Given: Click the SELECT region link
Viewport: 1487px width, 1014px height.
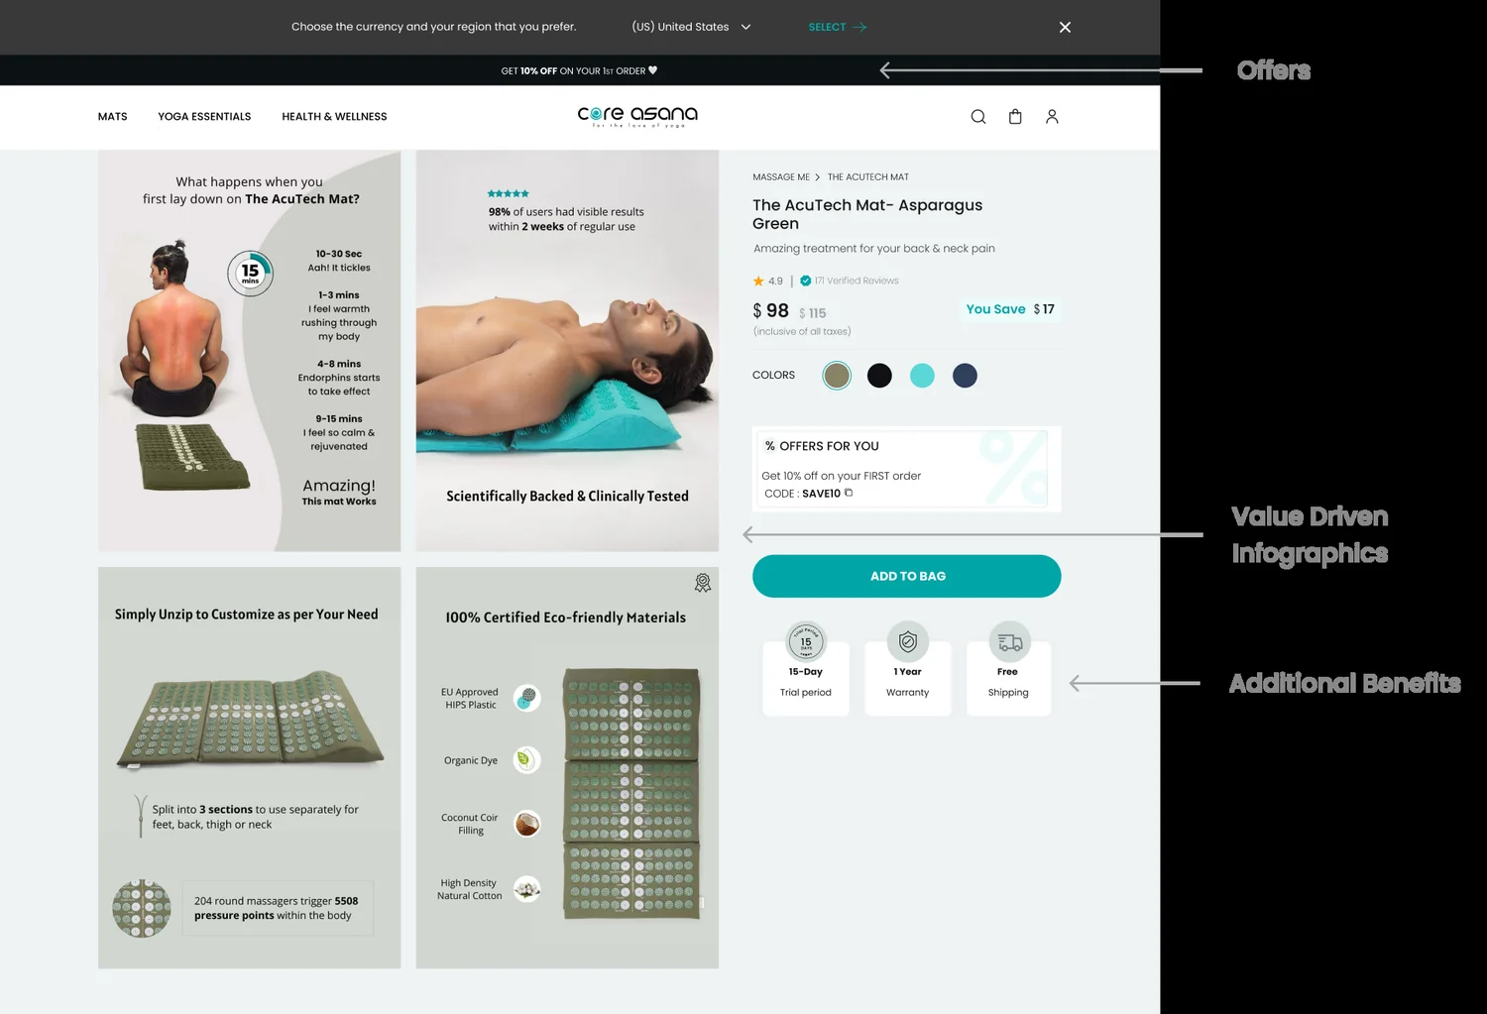Looking at the screenshot, I should point(838,27).
